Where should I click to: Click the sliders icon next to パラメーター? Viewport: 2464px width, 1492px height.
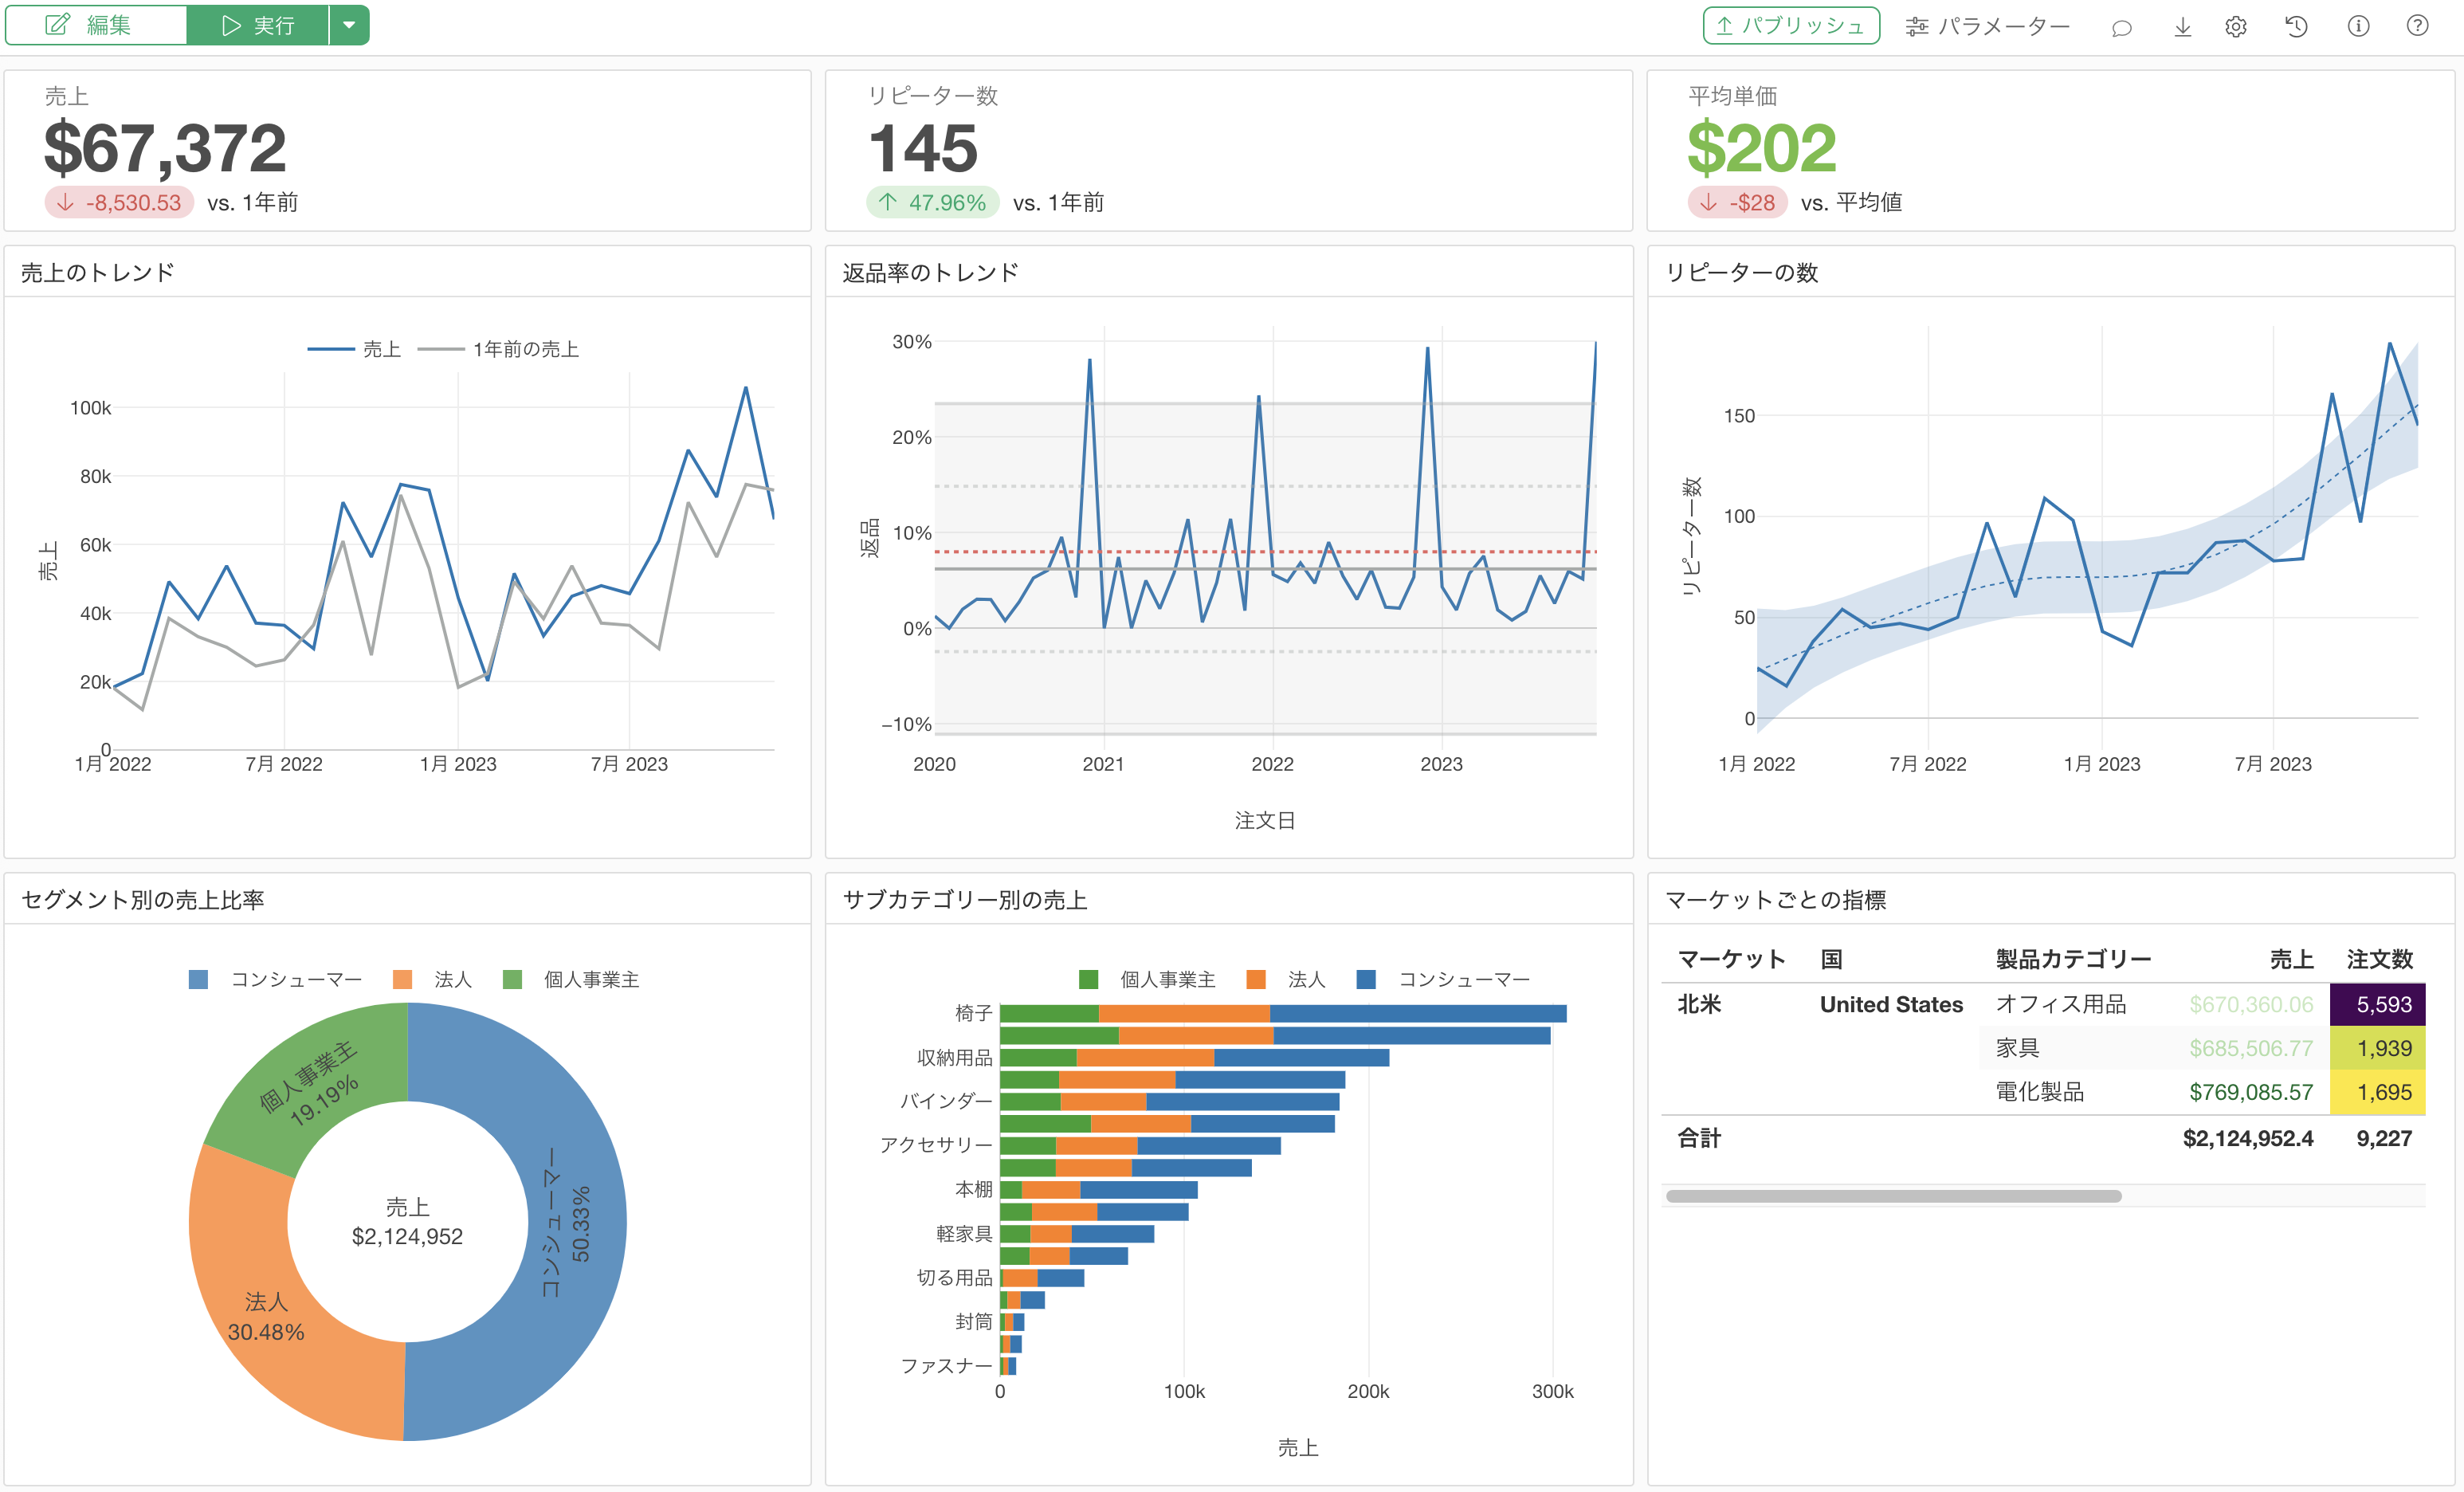[x=1917, y=27]
